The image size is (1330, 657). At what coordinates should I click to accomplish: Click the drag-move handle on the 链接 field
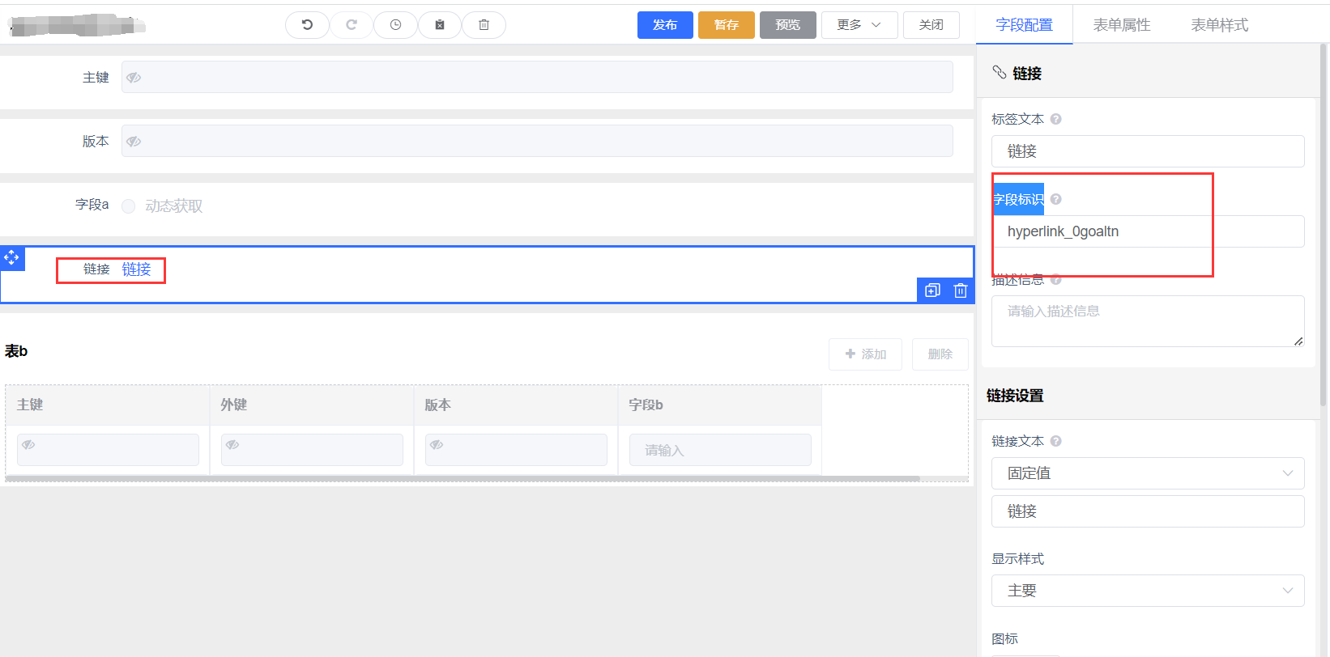[12, 258]
